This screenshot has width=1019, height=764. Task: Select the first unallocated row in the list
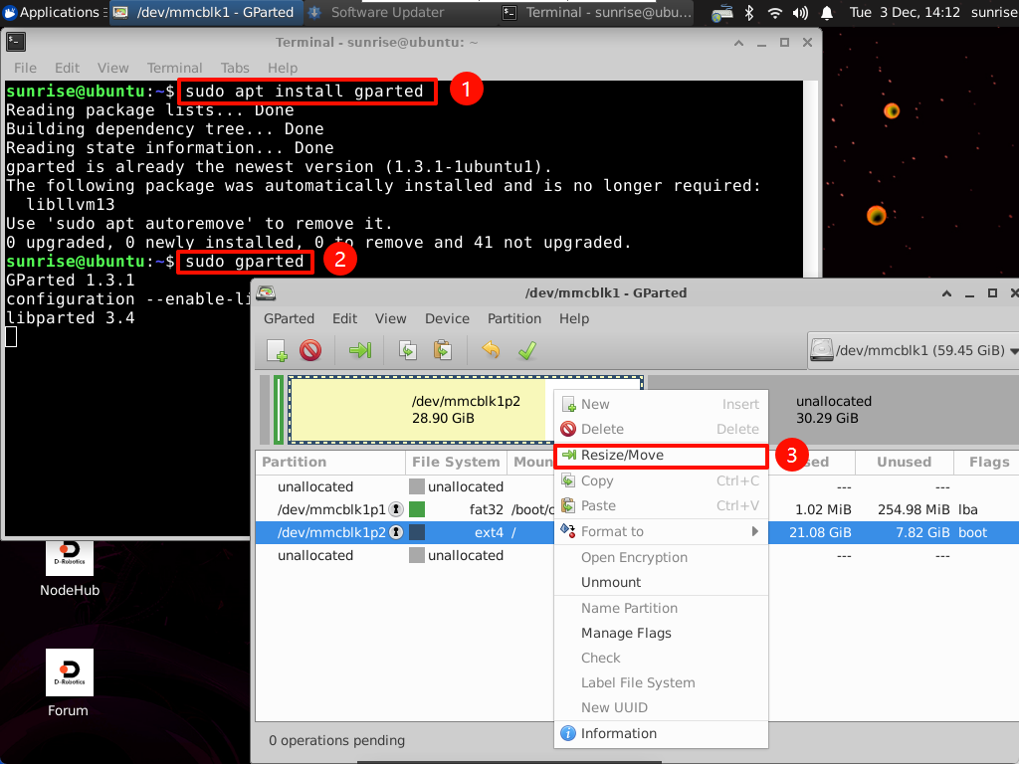[637, 486]
